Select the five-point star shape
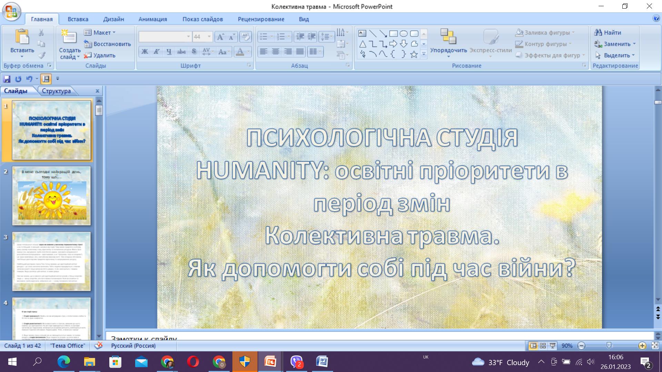 [x=414, y=54]
